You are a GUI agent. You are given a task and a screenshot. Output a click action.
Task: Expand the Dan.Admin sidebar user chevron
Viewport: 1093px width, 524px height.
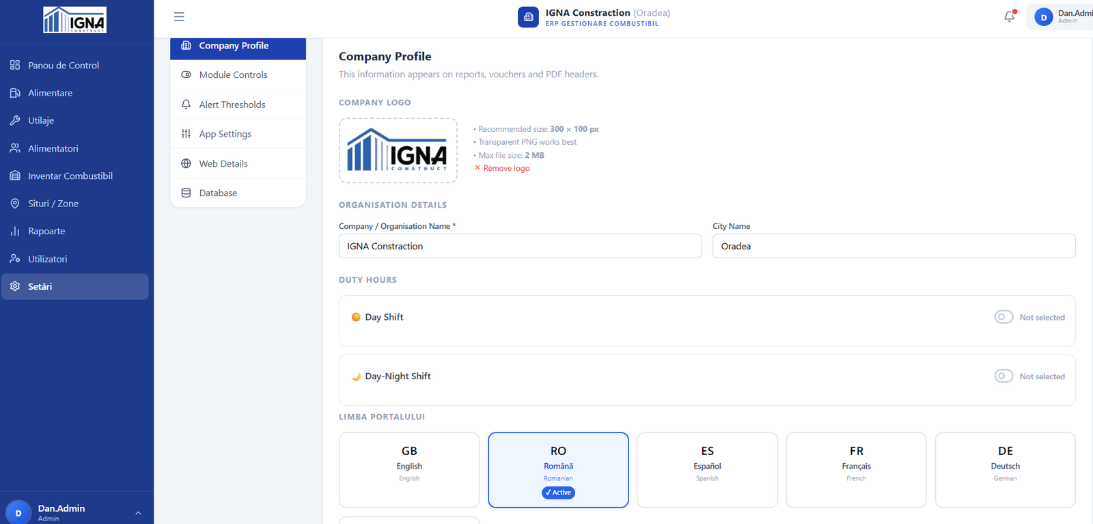coord(138,512)
